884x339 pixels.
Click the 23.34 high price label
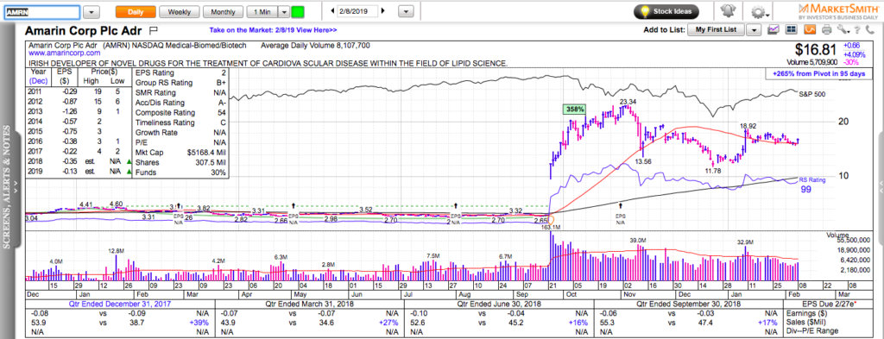coord(628,102)
